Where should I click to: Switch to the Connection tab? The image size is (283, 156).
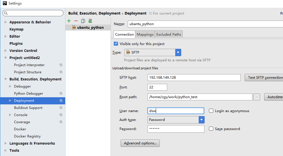tap(124, 34)
